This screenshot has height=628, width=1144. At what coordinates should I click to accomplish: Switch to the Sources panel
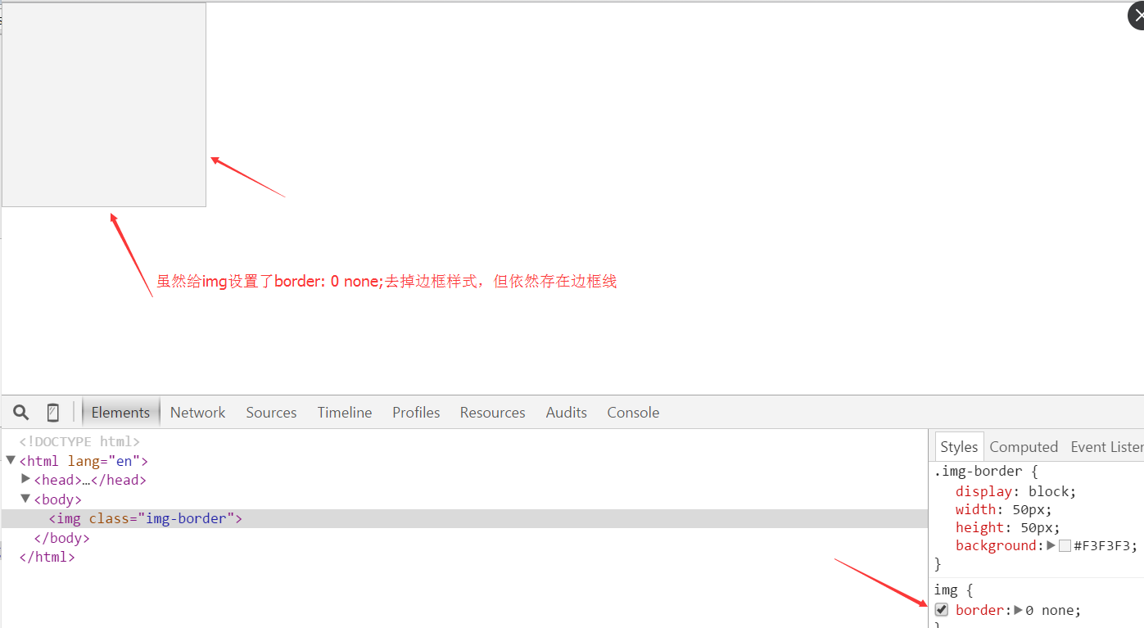coord(271,413)
